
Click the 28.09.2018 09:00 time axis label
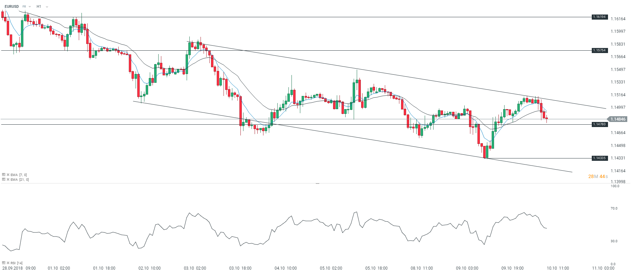[x=19, y=268]
